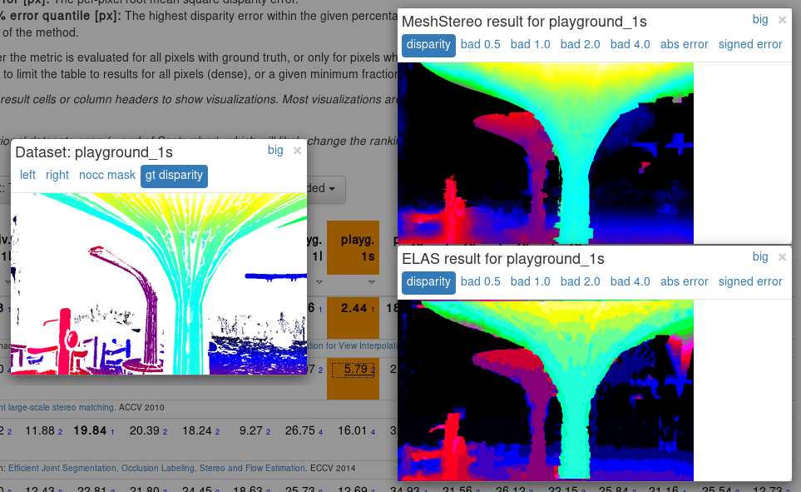
Task: Sort by the arrow left of playg. 1s
Action: [x=319, y=282]
